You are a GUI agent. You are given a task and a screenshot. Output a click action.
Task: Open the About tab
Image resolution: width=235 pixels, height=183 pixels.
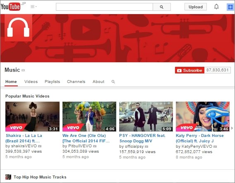(98, 82)
